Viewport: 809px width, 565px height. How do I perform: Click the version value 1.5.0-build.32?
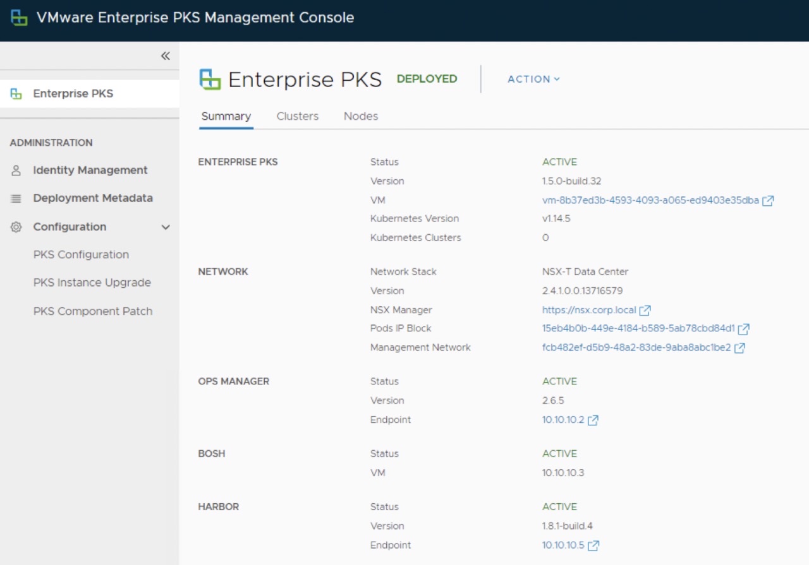[x=571, y=181]
